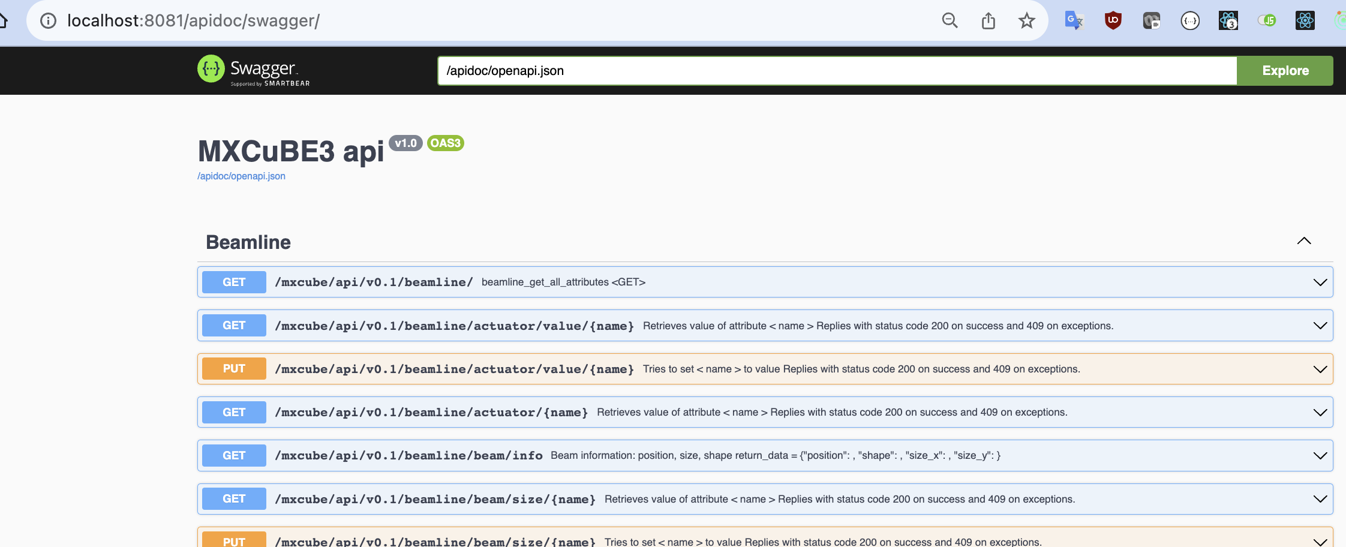
Task: Click the share page icon
Action: tap(989, 21)
